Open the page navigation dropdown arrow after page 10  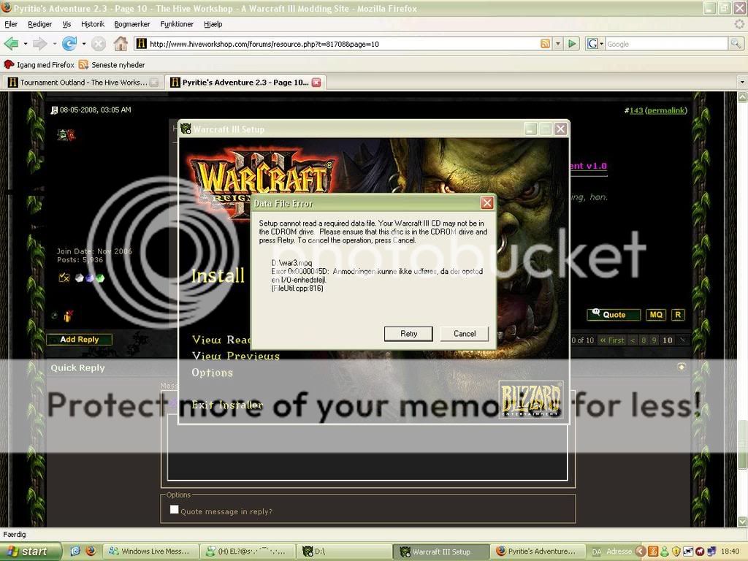point(683,340)
